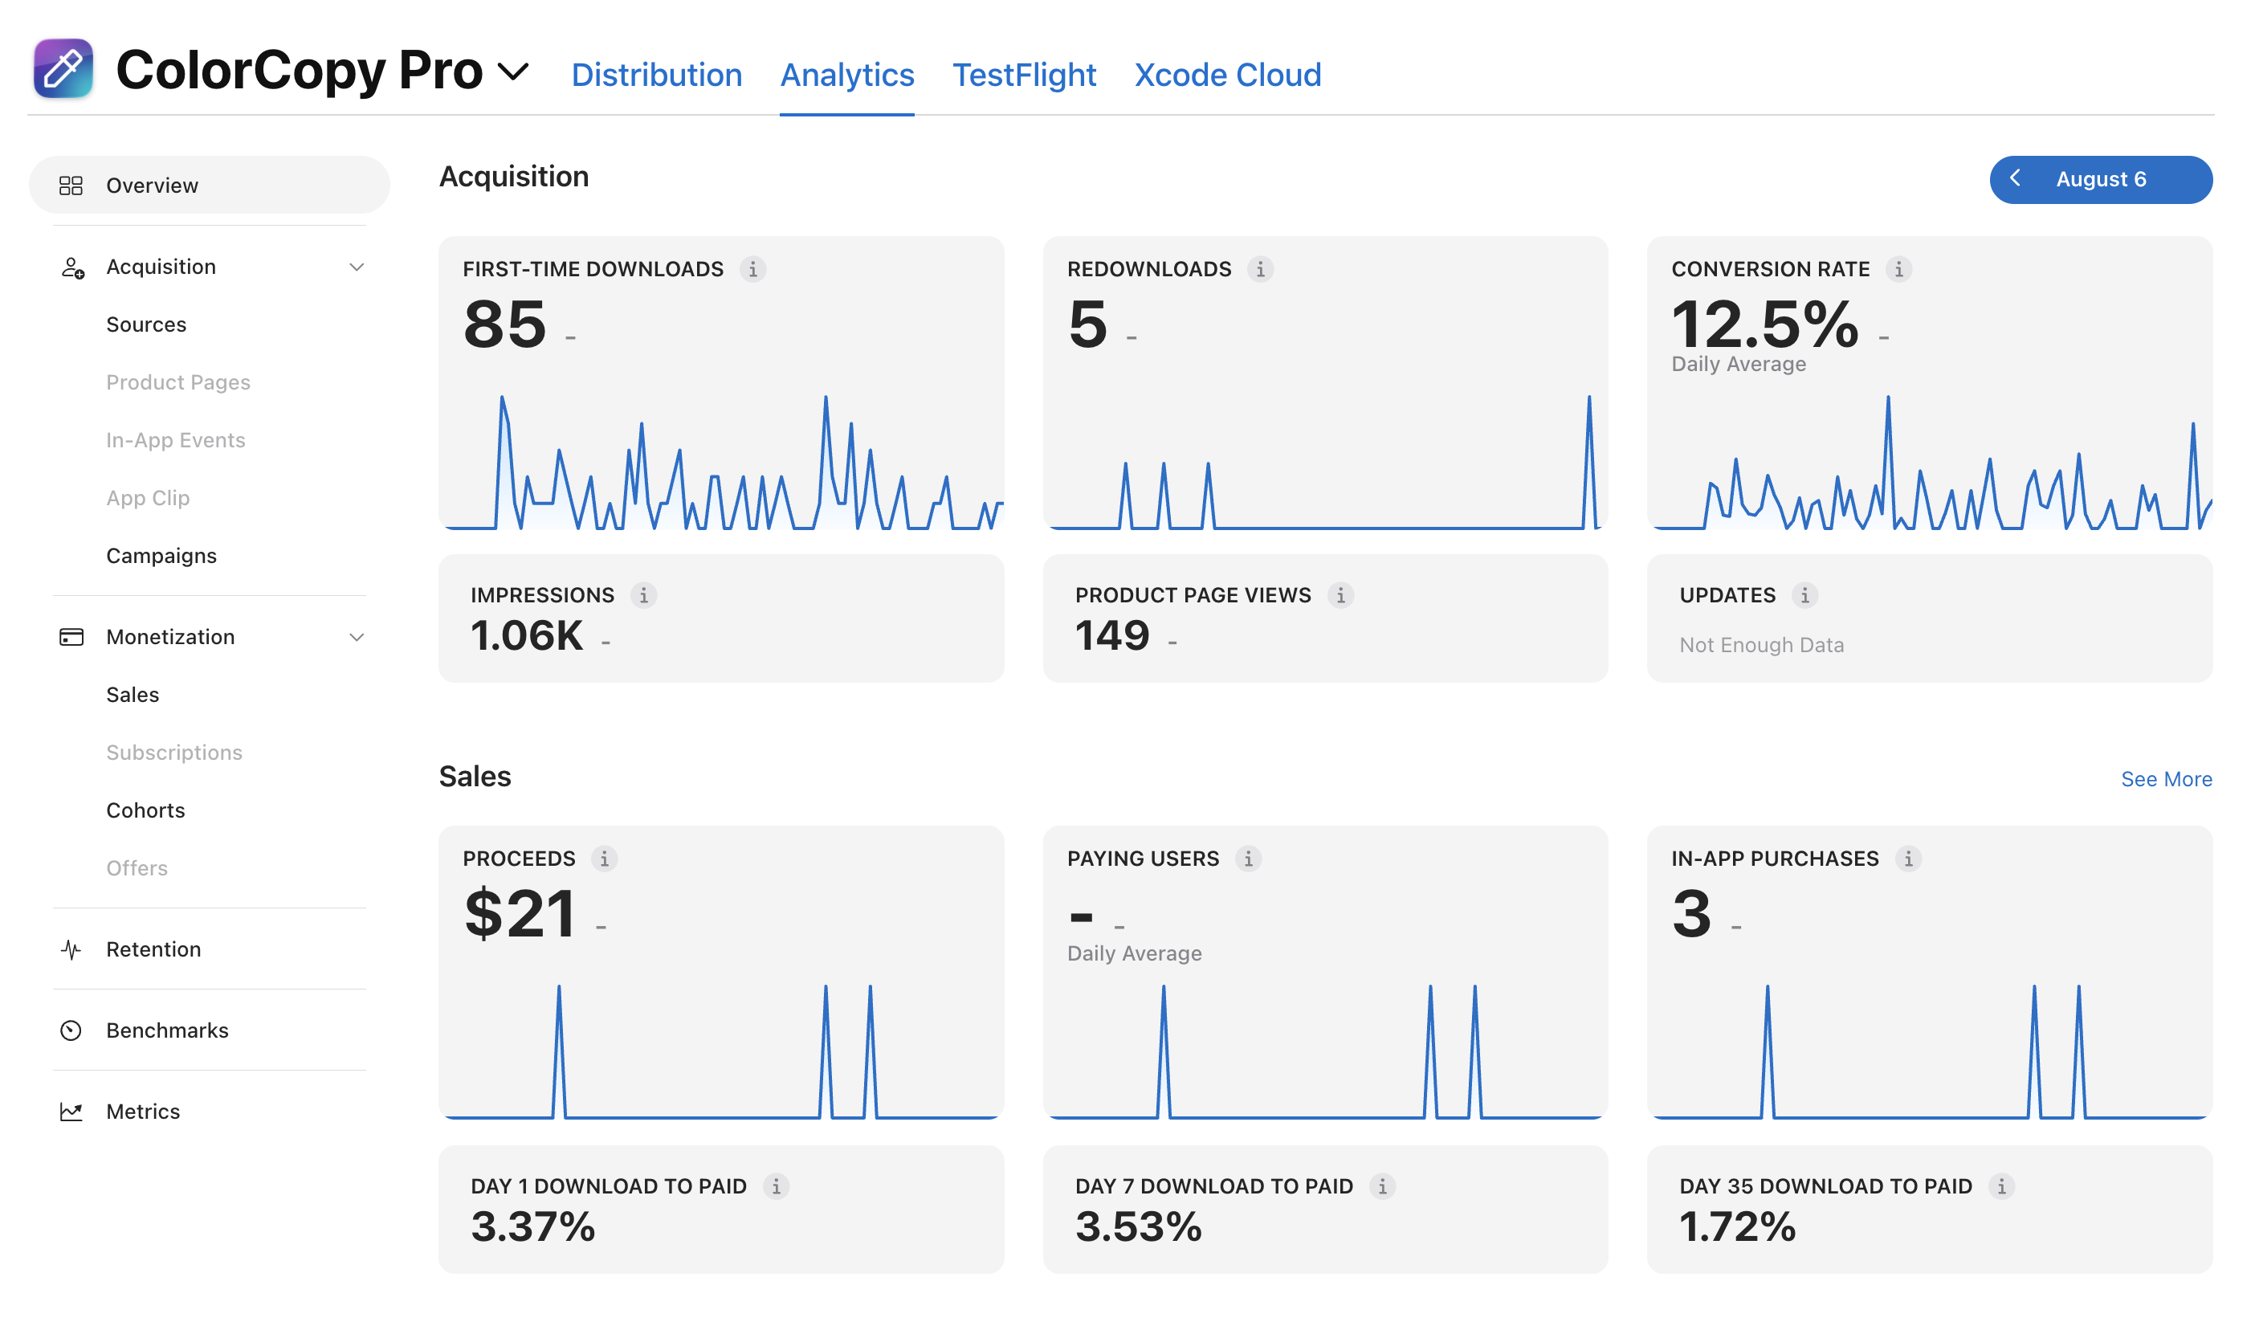
Task: Click the Monetization card icon
Action: [71, 636]
